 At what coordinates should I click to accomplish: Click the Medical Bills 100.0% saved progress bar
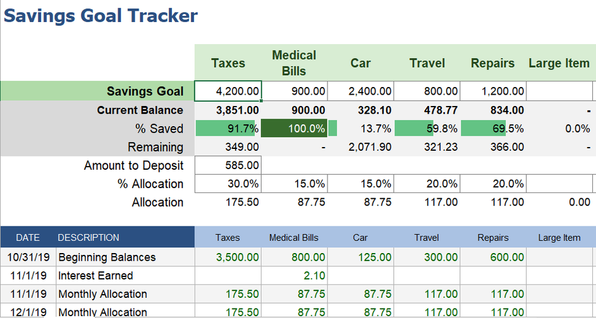click(294, 129)
